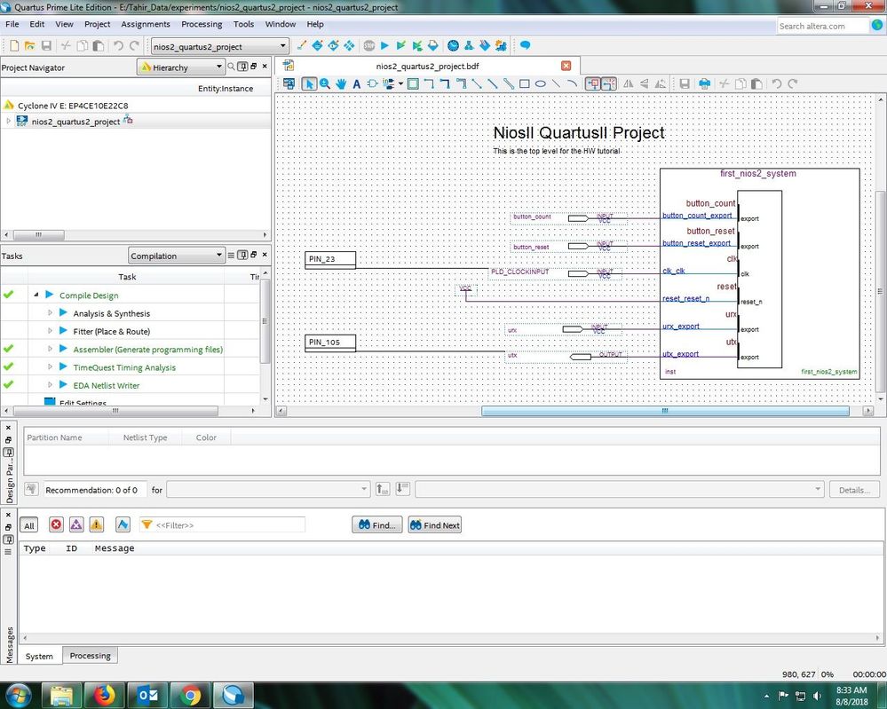
Task: Choose the Rectangle drawing tool
Action: 525,84
